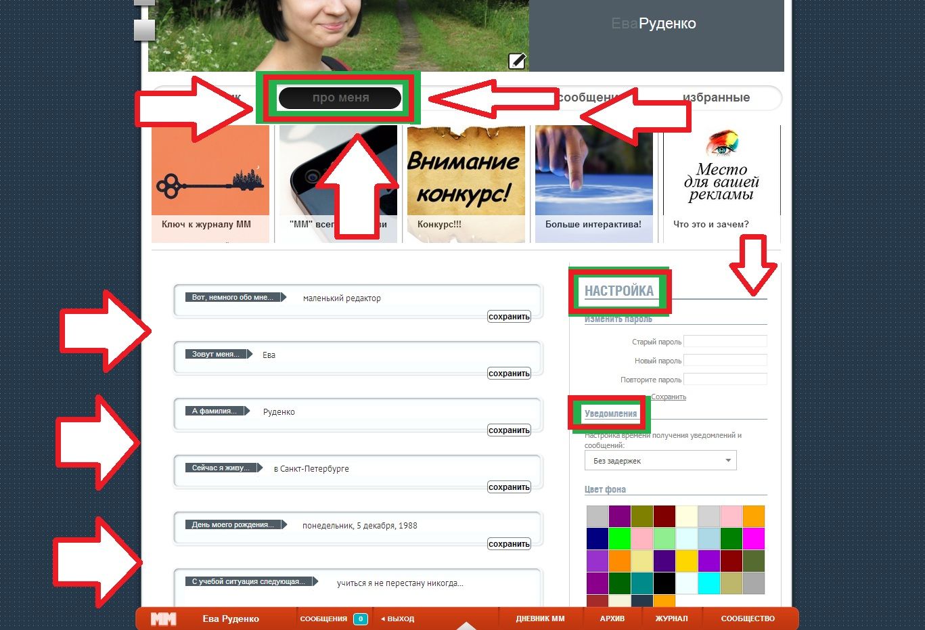The image size is (925, 630).
Task: Click the 'Сохранить' password link
Action: [669, 397]
